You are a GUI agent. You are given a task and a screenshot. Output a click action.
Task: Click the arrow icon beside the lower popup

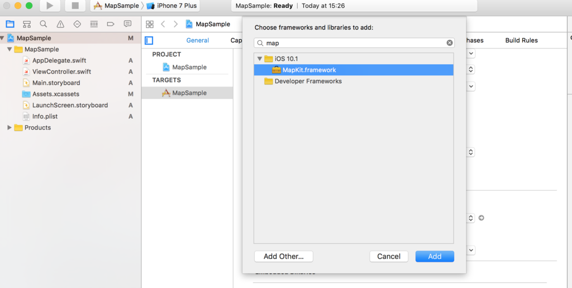pos(481,218)
